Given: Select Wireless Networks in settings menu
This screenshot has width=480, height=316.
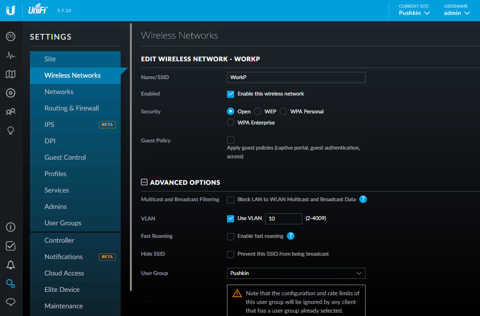Looking at the screenshot, I should [75, 76].
